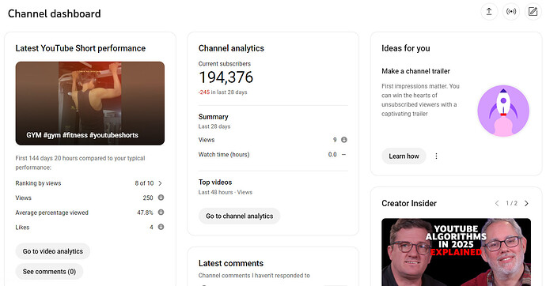Click the indicator icon next to Average percentage viewed
Viewport: 546px width, 286px height.
(x=161, y=212)
